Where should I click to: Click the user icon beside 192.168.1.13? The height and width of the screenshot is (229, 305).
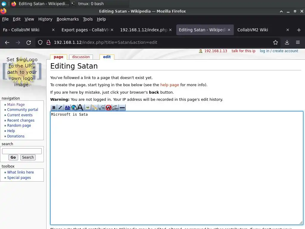200,51
